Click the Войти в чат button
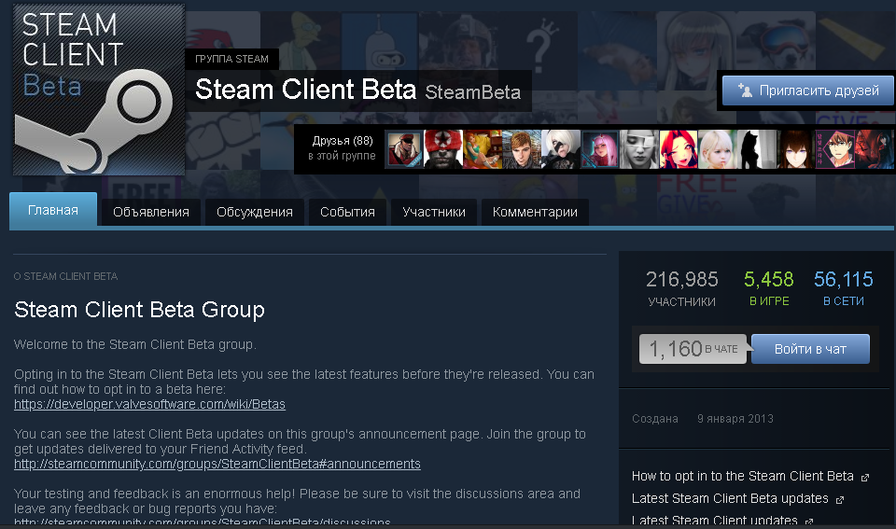 (x=810, y=349)
